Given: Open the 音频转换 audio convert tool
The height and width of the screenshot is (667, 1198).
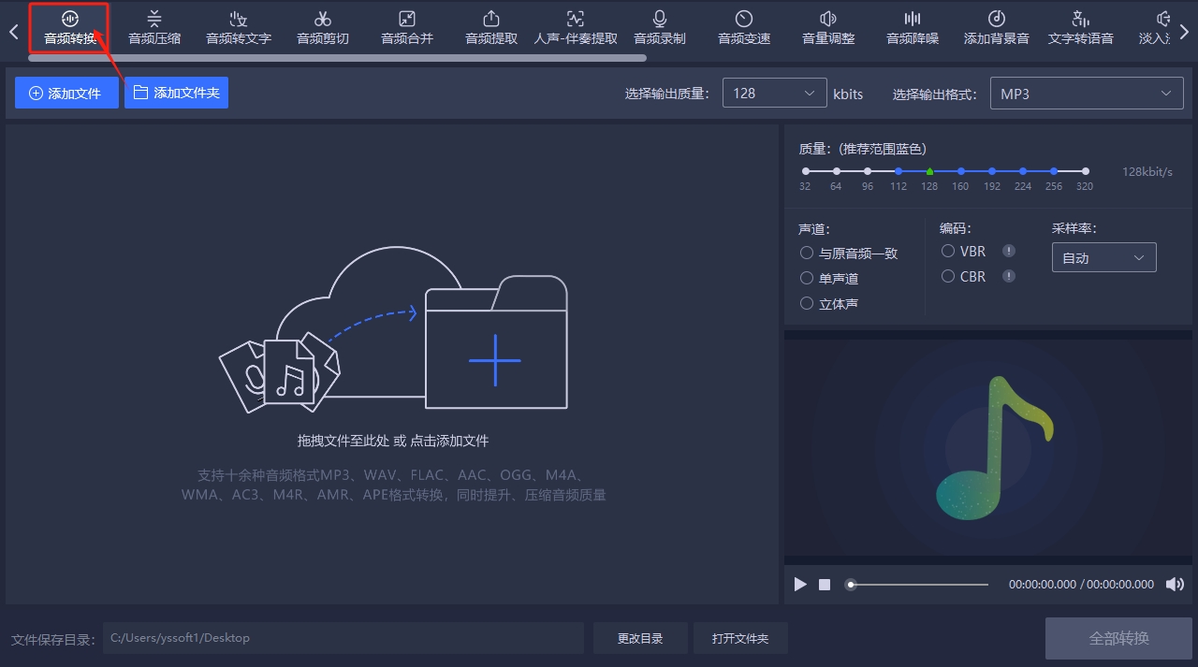Looking at the screenshot, I should click(70, 27).
